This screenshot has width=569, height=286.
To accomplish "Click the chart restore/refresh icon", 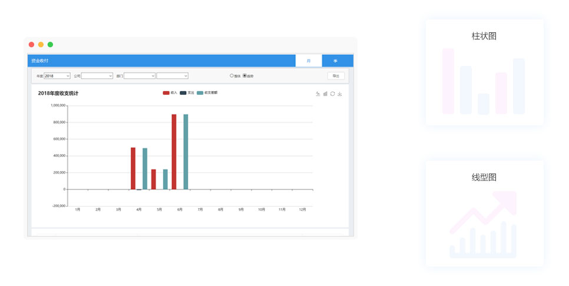I will tap(332, 94).
